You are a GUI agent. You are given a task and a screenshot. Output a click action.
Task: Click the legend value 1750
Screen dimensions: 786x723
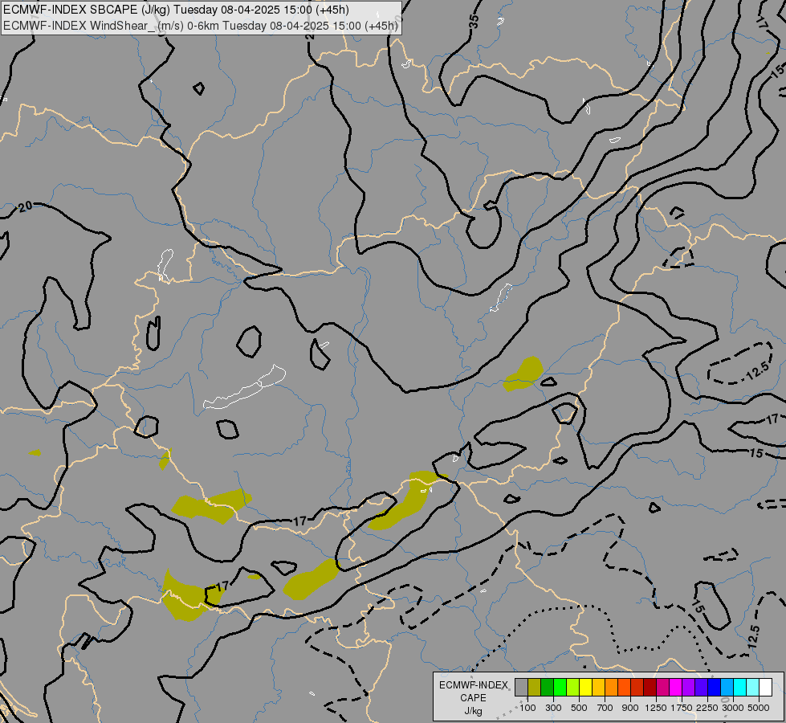[x=682, y=708]
